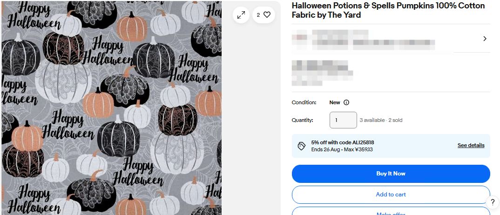Click the condition info circle icon next to New
500x215 pixels.
(x=346, y=102)
